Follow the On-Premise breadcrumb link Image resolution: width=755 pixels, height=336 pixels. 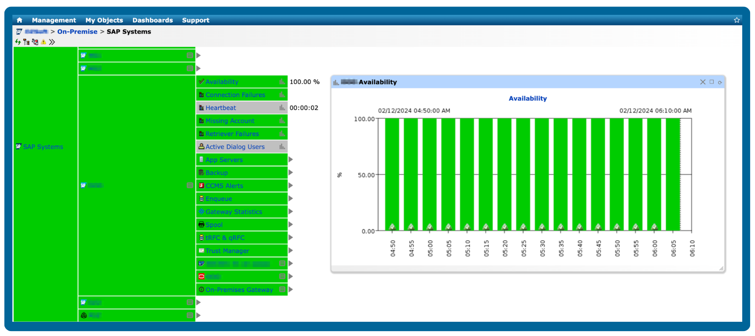[x=77, y=31]
